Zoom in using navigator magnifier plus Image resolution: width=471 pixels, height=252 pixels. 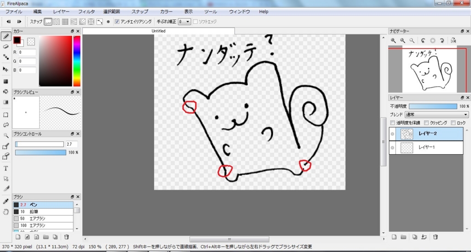(393, 40)
